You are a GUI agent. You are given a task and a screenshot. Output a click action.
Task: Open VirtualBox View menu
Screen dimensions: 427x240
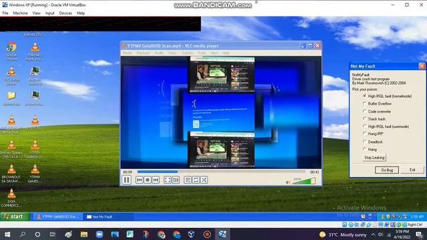click(x=36, y=13)
